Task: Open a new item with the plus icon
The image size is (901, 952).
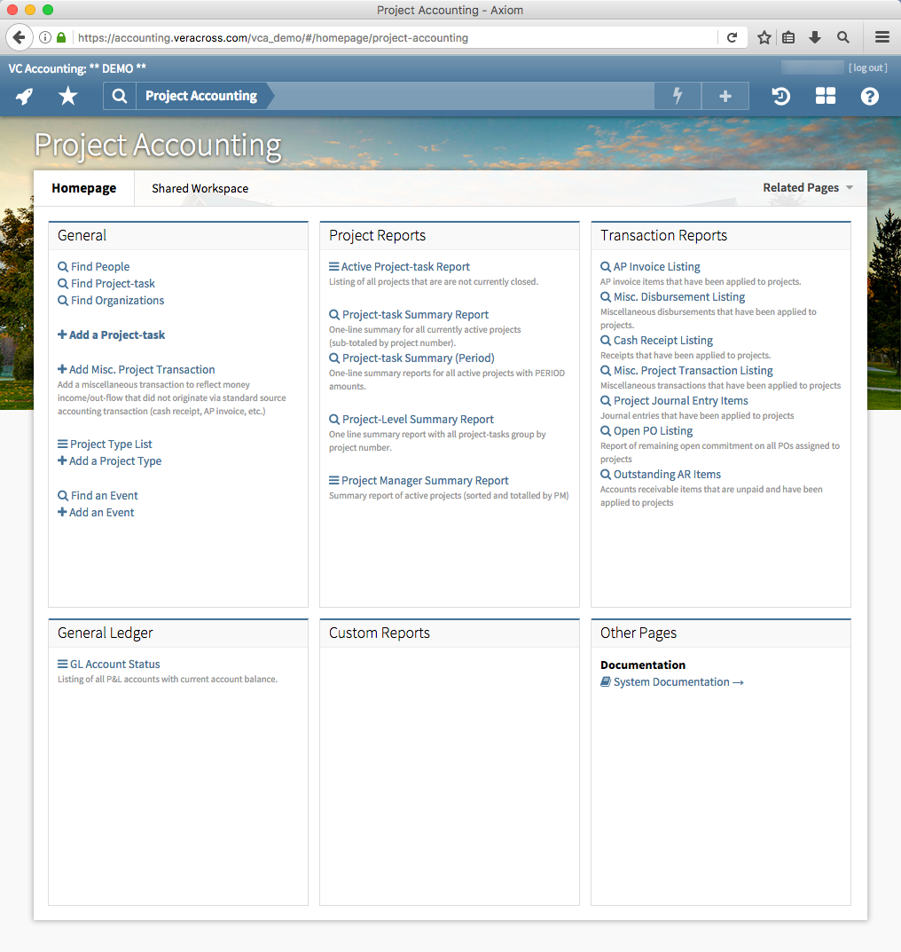Action: tap(725, 96)
